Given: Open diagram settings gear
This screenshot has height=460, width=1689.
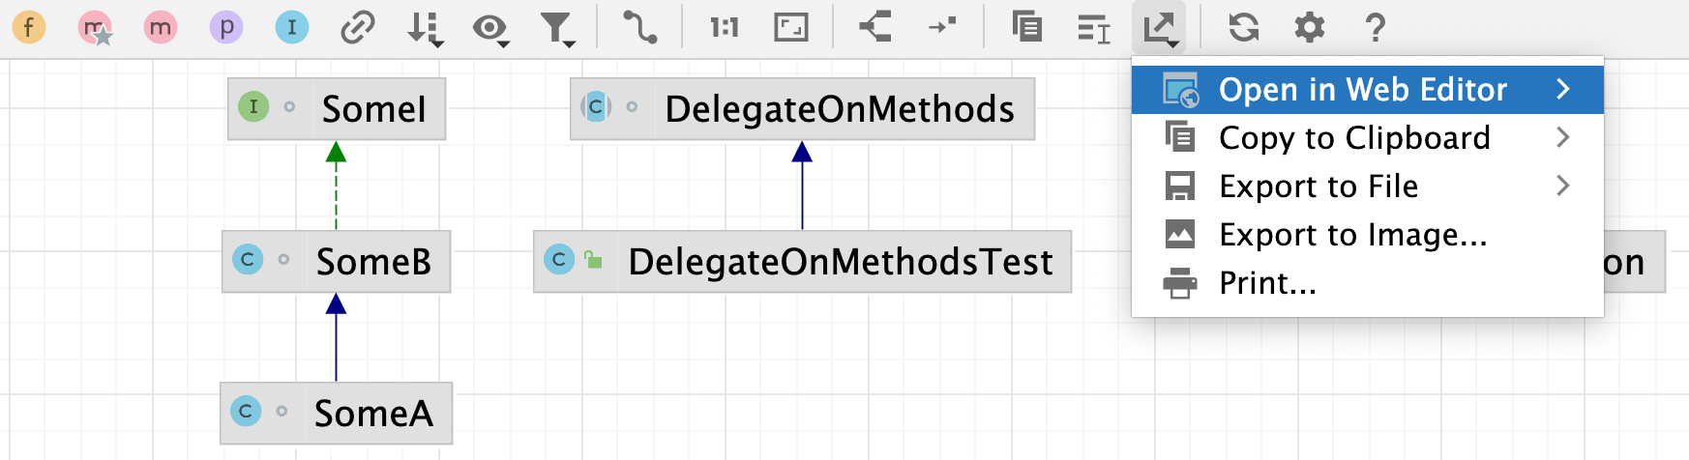Looking at the screenshot, I should [1309, 27].
